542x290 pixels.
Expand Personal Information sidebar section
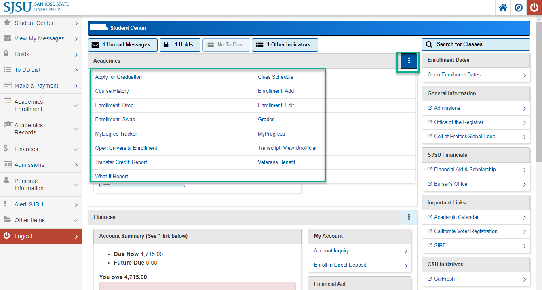(x=40, y=185)
